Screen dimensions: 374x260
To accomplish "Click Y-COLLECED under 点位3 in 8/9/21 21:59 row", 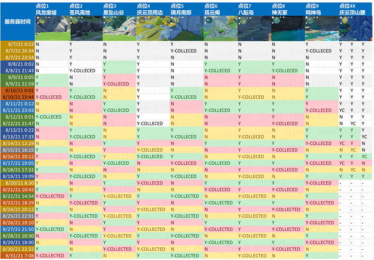I will [116, 84].
